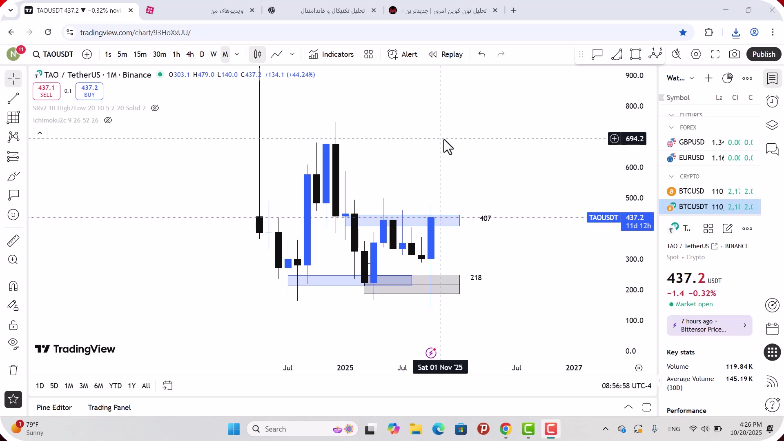784x441 pixels.
Task: Enter fullscreen chart mode
Action: coord(715,54)
